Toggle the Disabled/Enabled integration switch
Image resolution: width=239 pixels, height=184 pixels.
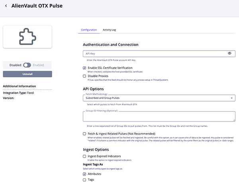pyautogui.click(x=27, y=65)
